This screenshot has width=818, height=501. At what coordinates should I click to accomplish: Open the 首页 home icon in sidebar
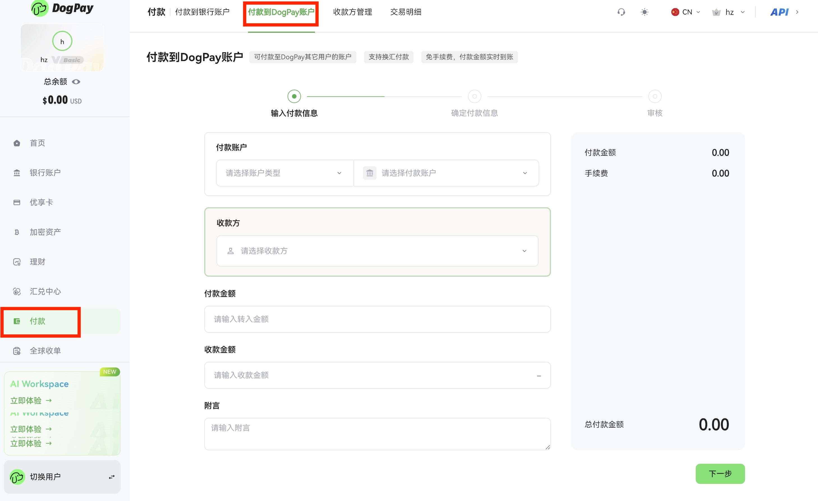point(17,143)
